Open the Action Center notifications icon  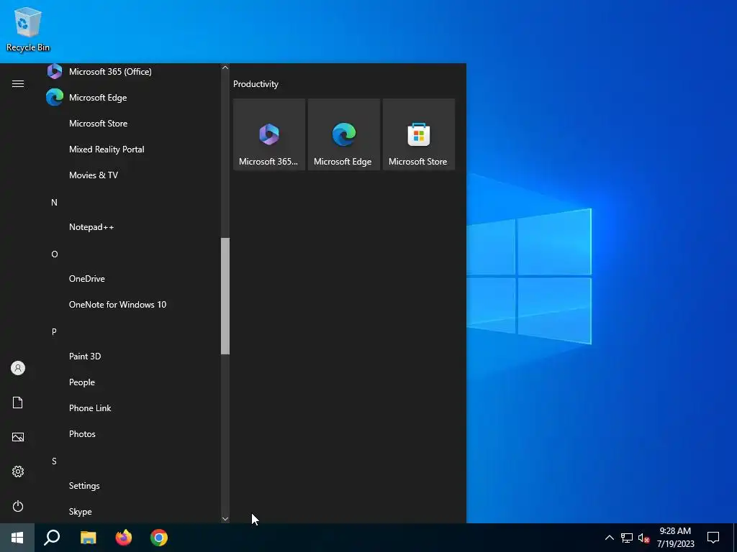click(x=713, y=538)
